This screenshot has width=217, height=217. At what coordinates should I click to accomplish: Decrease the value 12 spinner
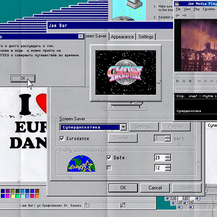[x=168, y=169]
